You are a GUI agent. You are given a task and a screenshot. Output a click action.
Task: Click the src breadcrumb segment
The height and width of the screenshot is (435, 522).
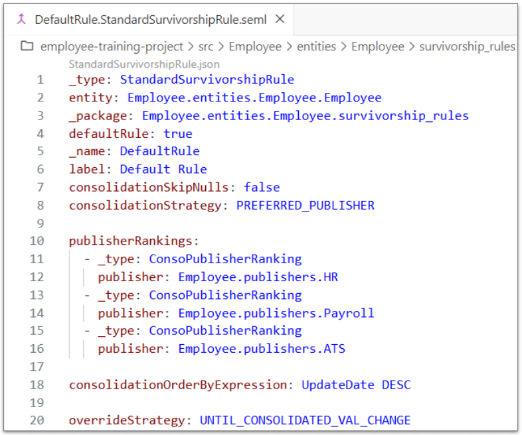(x=207, y=46)
